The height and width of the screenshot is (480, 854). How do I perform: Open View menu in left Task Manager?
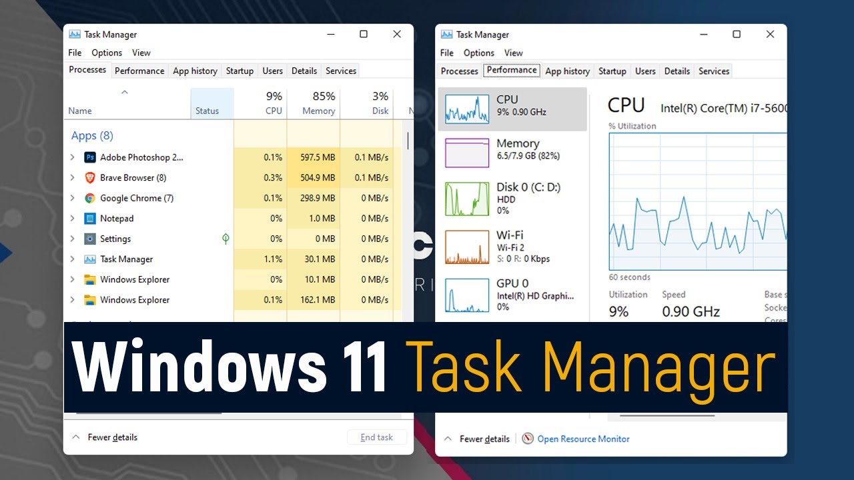pyautogui.click(x=141, y=53)
